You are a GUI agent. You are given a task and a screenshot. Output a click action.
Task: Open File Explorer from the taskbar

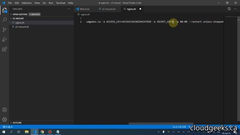click(27, 132)
